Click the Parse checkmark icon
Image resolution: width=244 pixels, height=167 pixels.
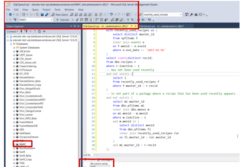tap(77, 20)
